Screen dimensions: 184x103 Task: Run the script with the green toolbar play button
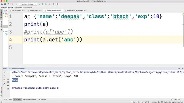click(39, 4)
